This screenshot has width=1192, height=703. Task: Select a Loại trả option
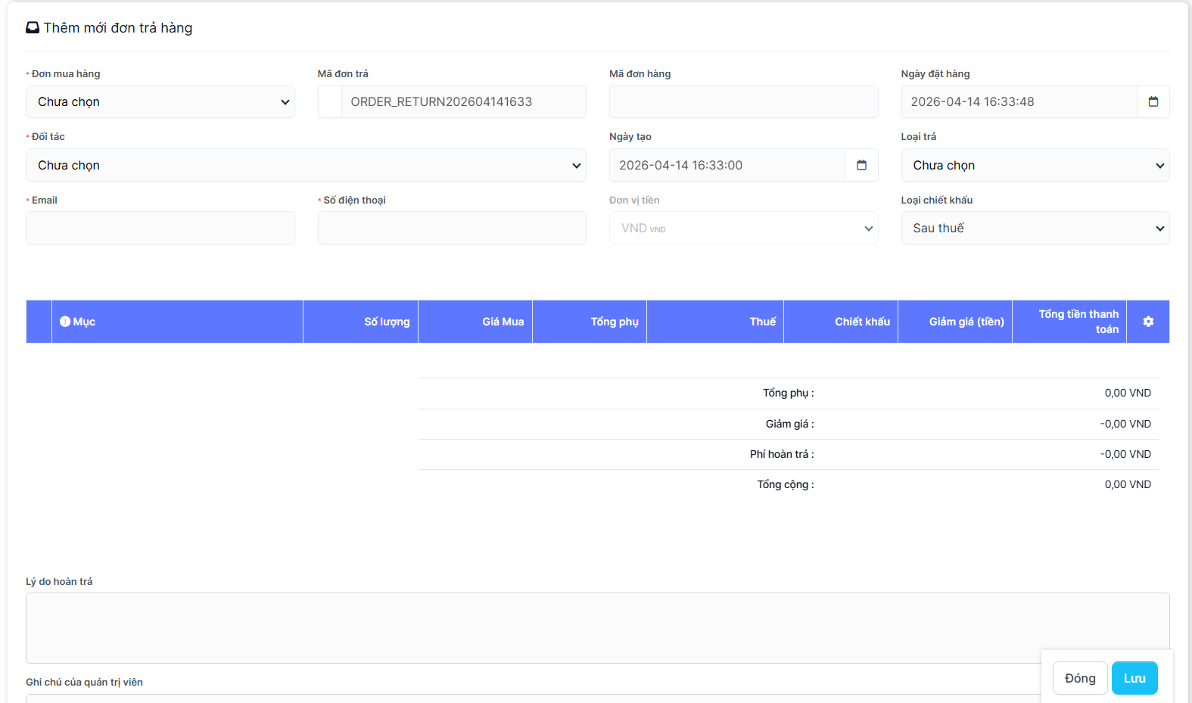pos(1035,165)
